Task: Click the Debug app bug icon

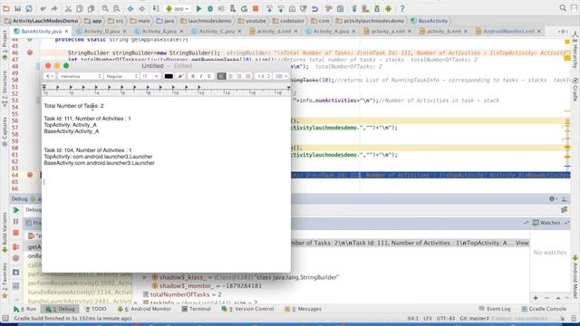Action: coord(210,8)
